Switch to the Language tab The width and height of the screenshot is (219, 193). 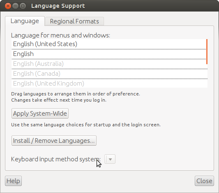click(x=25, y=21)
